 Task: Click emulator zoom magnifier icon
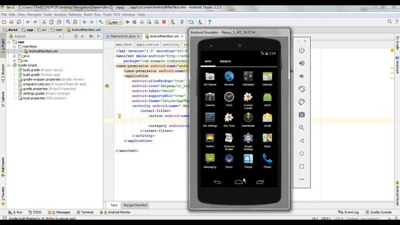click(x=301, y=127)
